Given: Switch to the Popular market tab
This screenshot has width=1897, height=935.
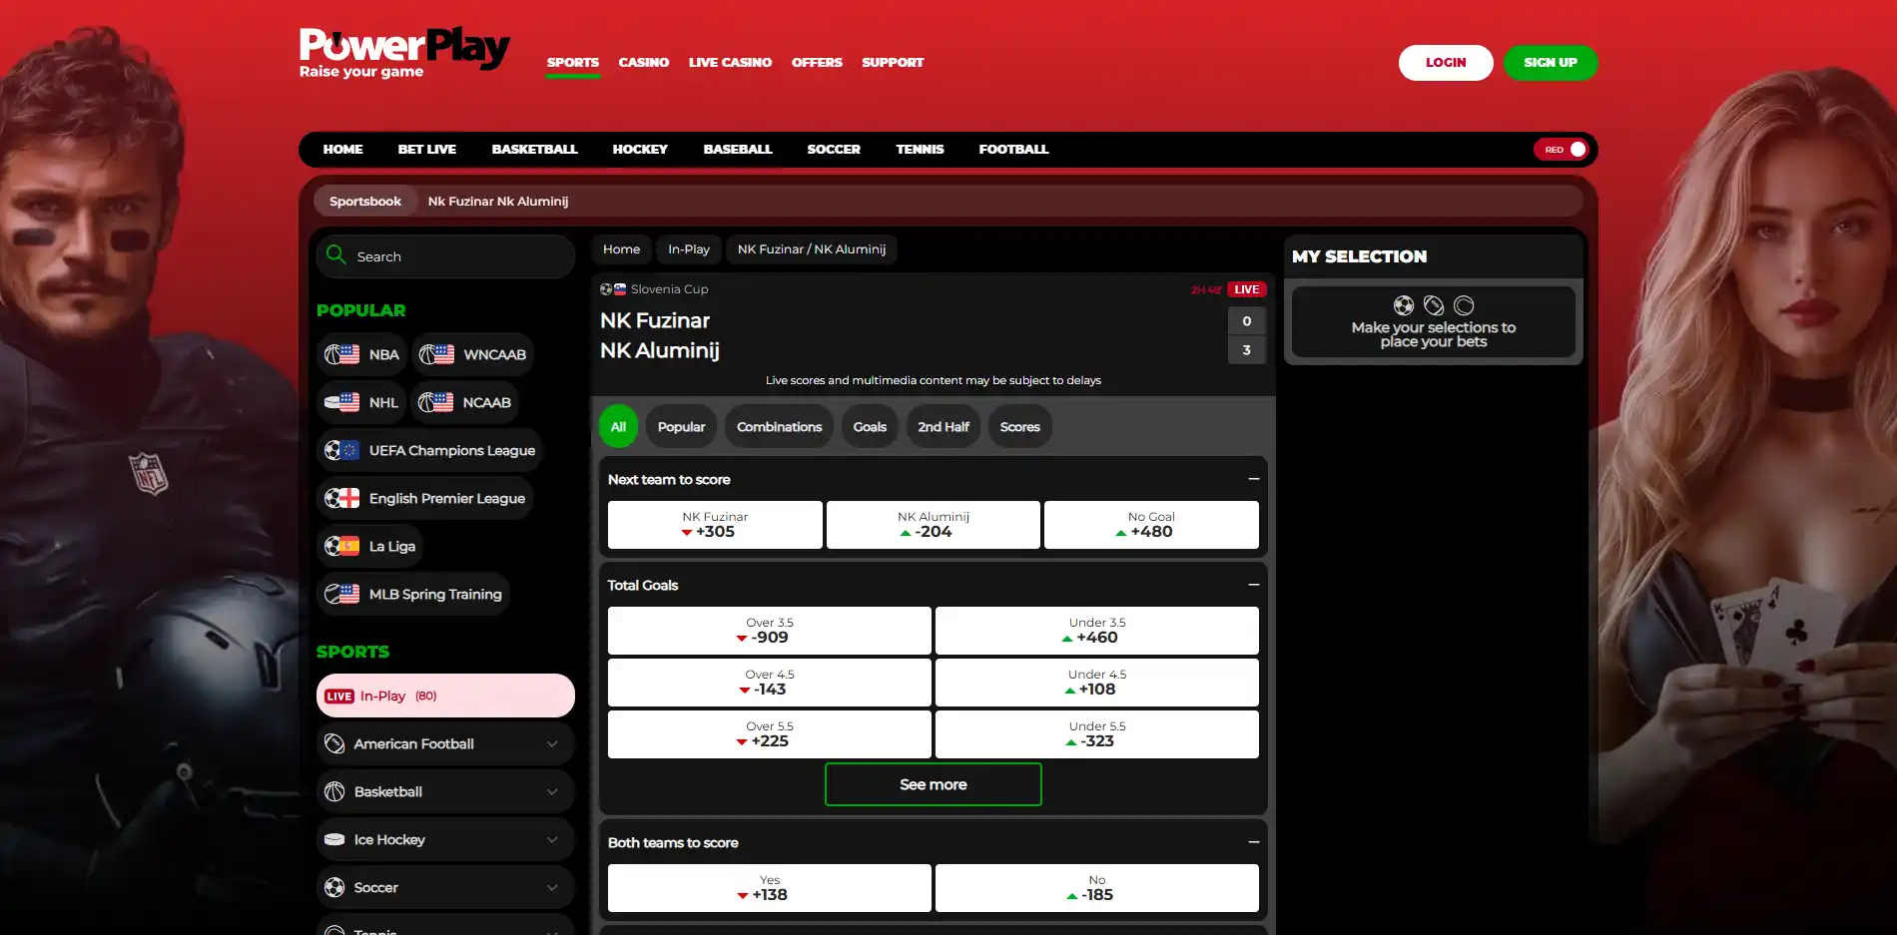Looking at the screenshot, I should [x=681, y=427].
